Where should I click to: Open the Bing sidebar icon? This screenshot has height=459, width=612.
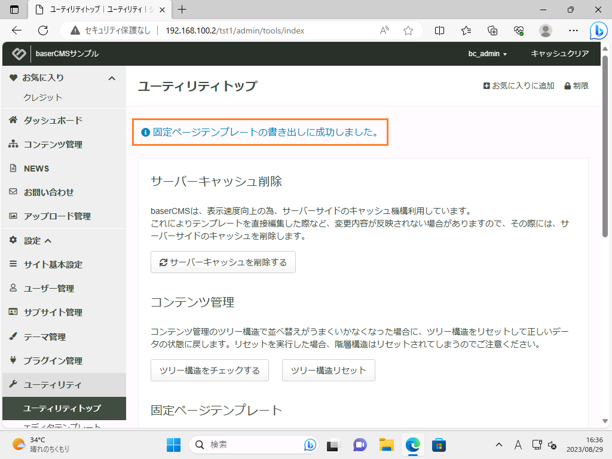click(598, 30)
